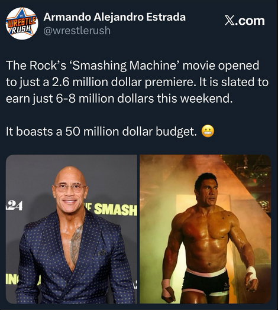Click the '6-8 million dollars this weekend' phrase
The image size is (278, 310).
[144, 99]
